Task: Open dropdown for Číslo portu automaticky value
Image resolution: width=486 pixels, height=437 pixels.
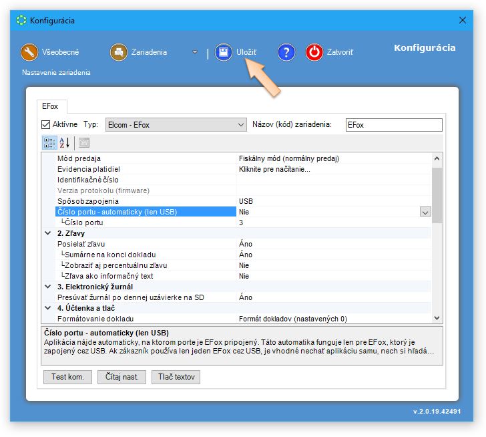Action: click(x=425, y=212)
